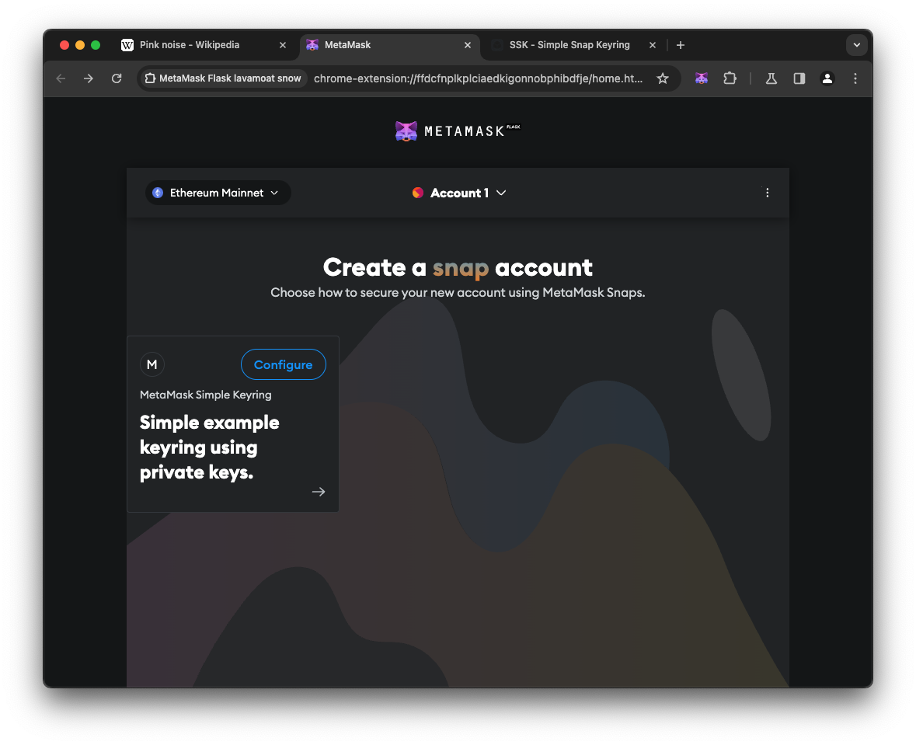The height and width of the screenshot is (745, 916).
Task: Click the forward navigation arrow
Action: (x=89, y=78)
